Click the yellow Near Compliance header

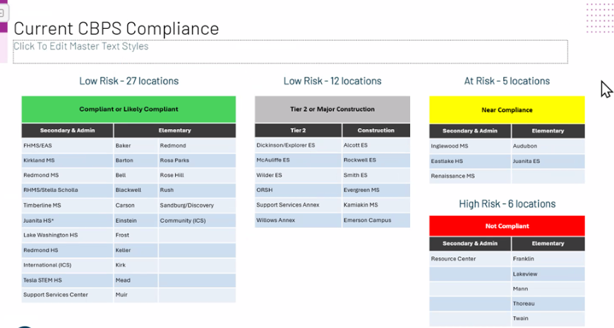507,110
